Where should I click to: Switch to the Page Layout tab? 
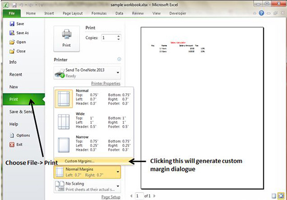[73, 13]
